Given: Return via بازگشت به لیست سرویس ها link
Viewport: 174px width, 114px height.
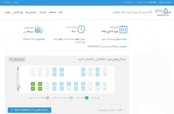Looking at the screenshot, I should pos(111,110).
